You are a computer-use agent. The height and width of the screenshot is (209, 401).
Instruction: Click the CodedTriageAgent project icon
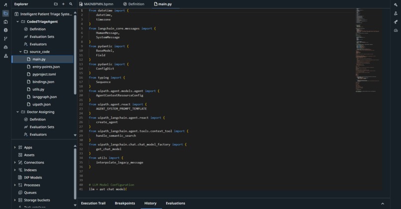[23, 22]
